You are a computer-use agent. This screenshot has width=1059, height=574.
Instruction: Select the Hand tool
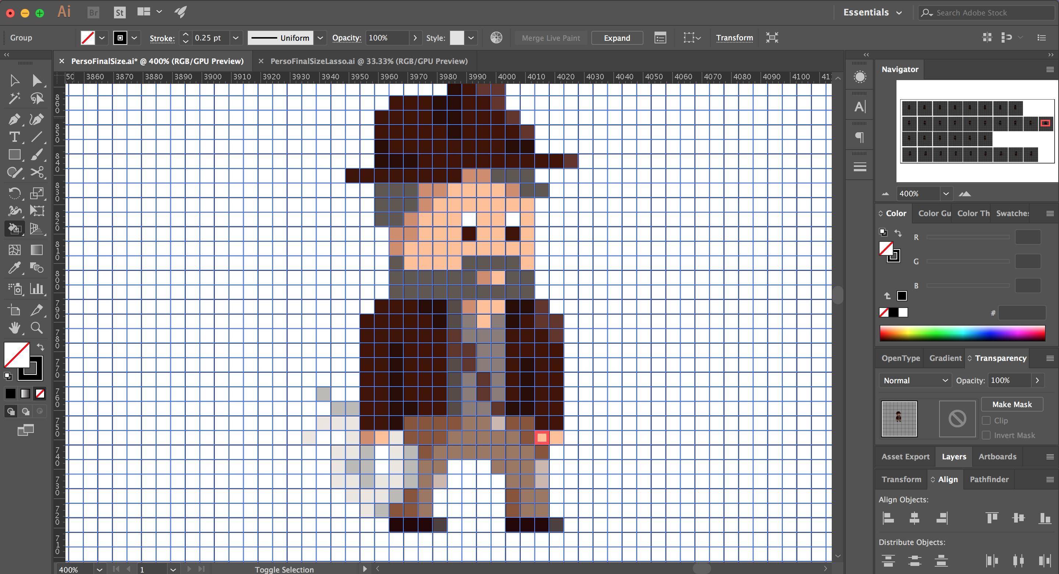tap(14, 328)
